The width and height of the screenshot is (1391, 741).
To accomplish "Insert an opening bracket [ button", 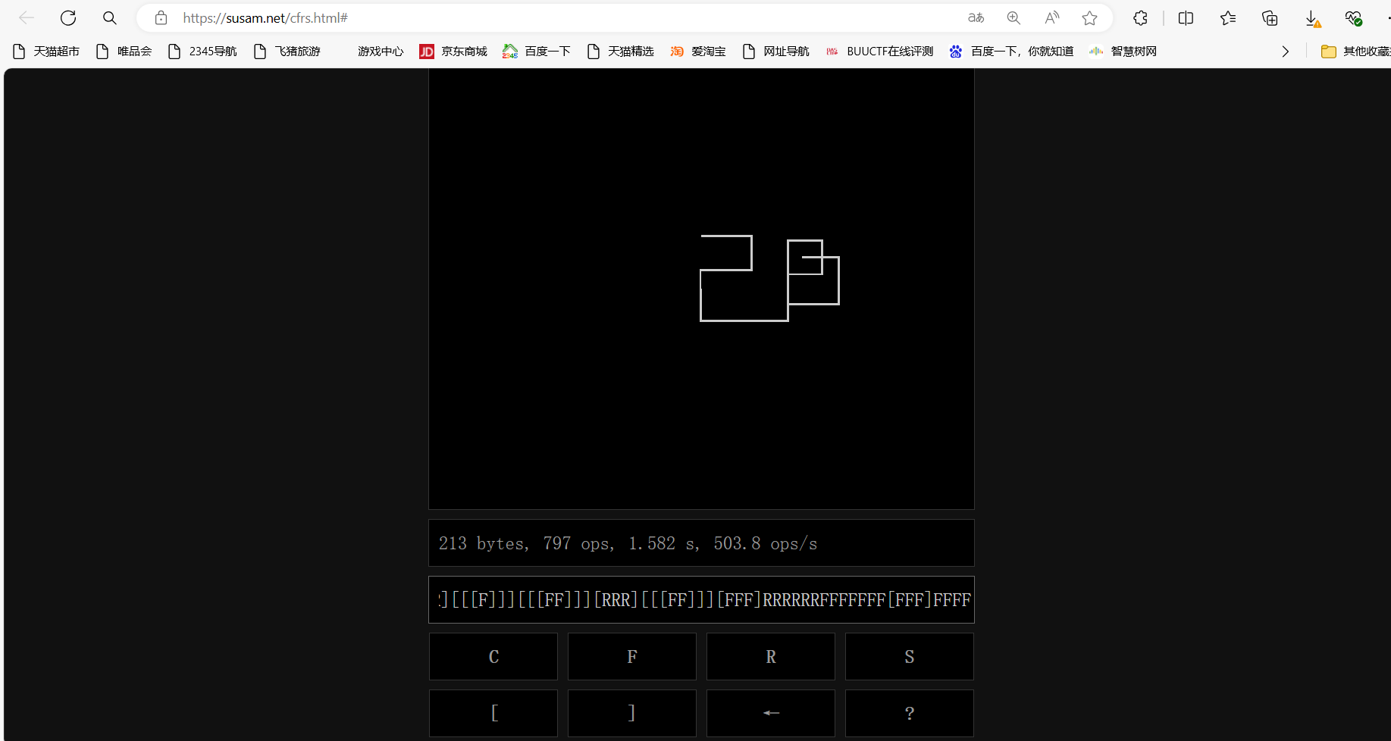I will 493,713.
